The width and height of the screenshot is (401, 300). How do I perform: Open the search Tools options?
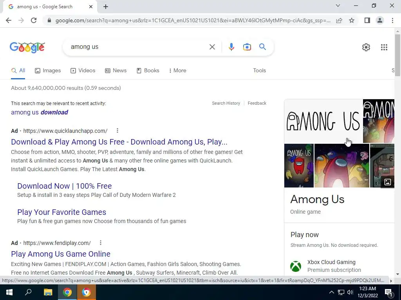(259, 71)
